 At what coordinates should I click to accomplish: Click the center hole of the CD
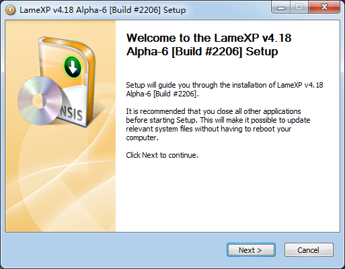click(x=39, y=101)
